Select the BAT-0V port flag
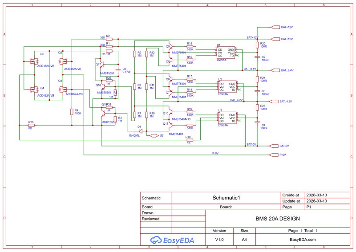 coord(273,146)
